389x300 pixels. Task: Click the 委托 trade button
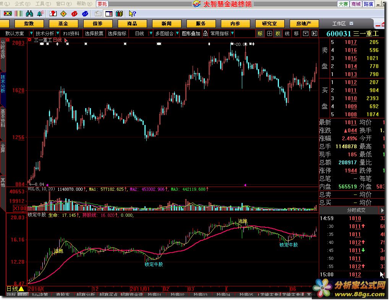pyautogui.click(x=102, y=4)
